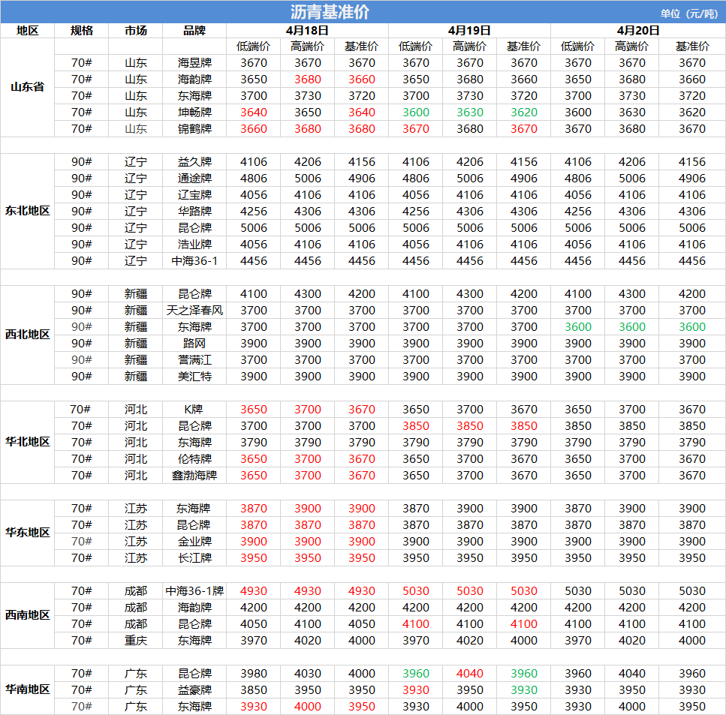
Task: Select the 东北地区 region cell
Action: click(x=27, y=211)
